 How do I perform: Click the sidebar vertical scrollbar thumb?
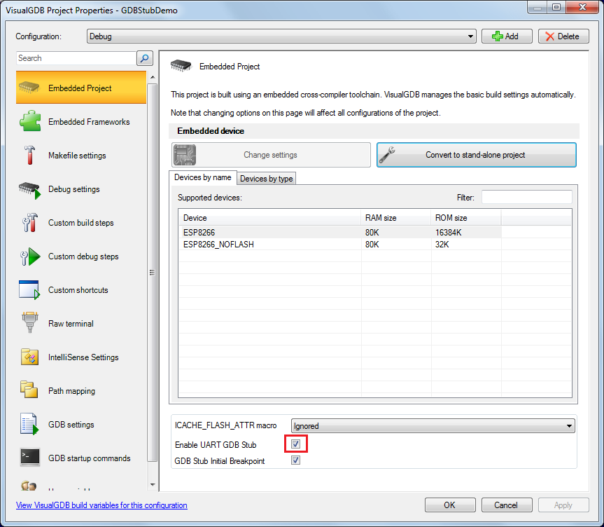click(x=153, y=272)
